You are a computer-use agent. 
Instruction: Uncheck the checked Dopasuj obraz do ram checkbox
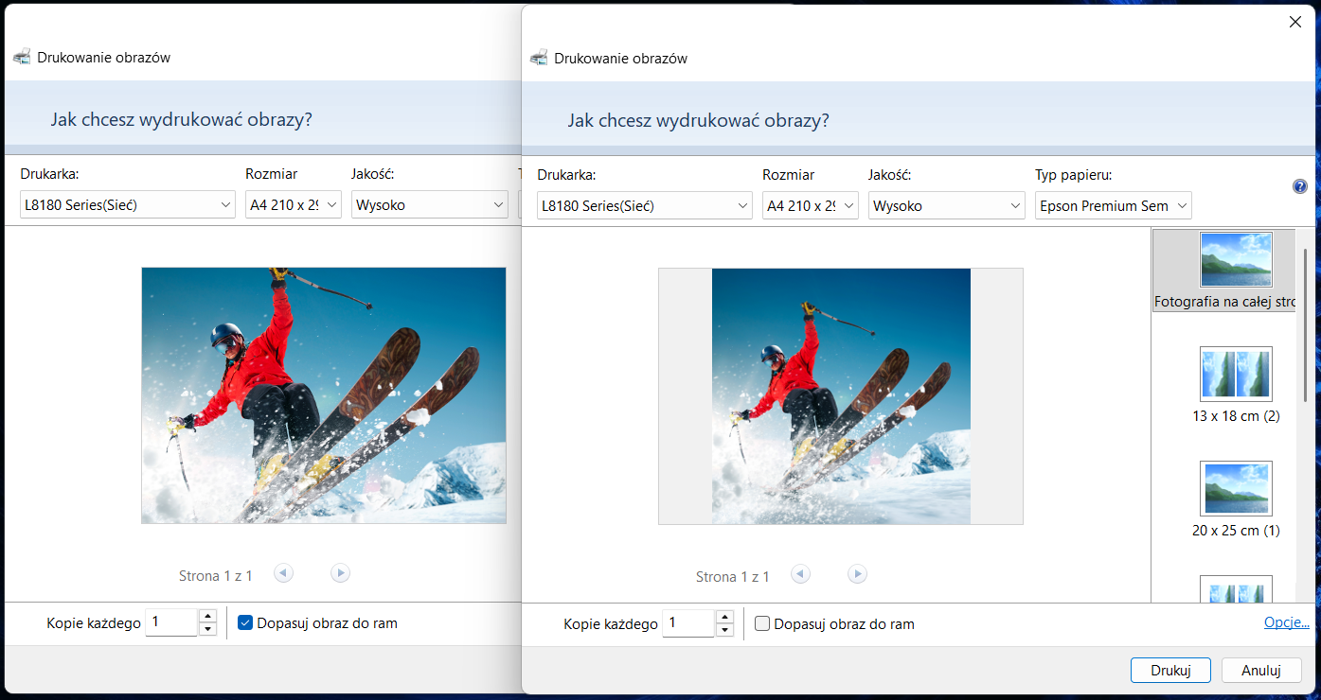click(245, 623)
